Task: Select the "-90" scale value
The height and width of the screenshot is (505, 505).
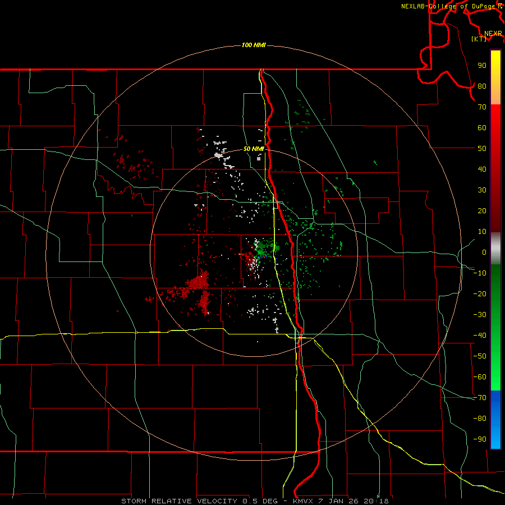Action: 480,439
